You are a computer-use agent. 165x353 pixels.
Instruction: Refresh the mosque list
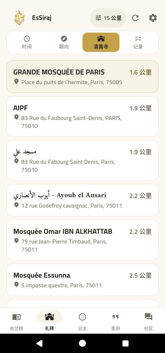[x=135, y=18]
